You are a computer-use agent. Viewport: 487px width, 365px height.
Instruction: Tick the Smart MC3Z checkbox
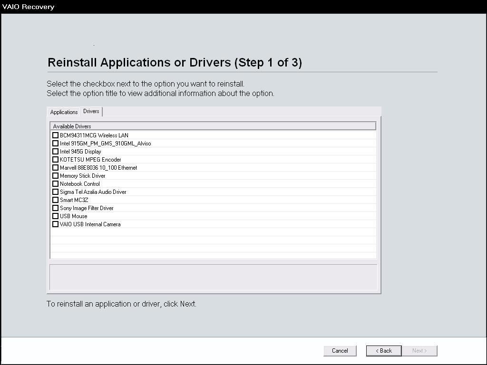pyautogui.click(x=55, y=200)
